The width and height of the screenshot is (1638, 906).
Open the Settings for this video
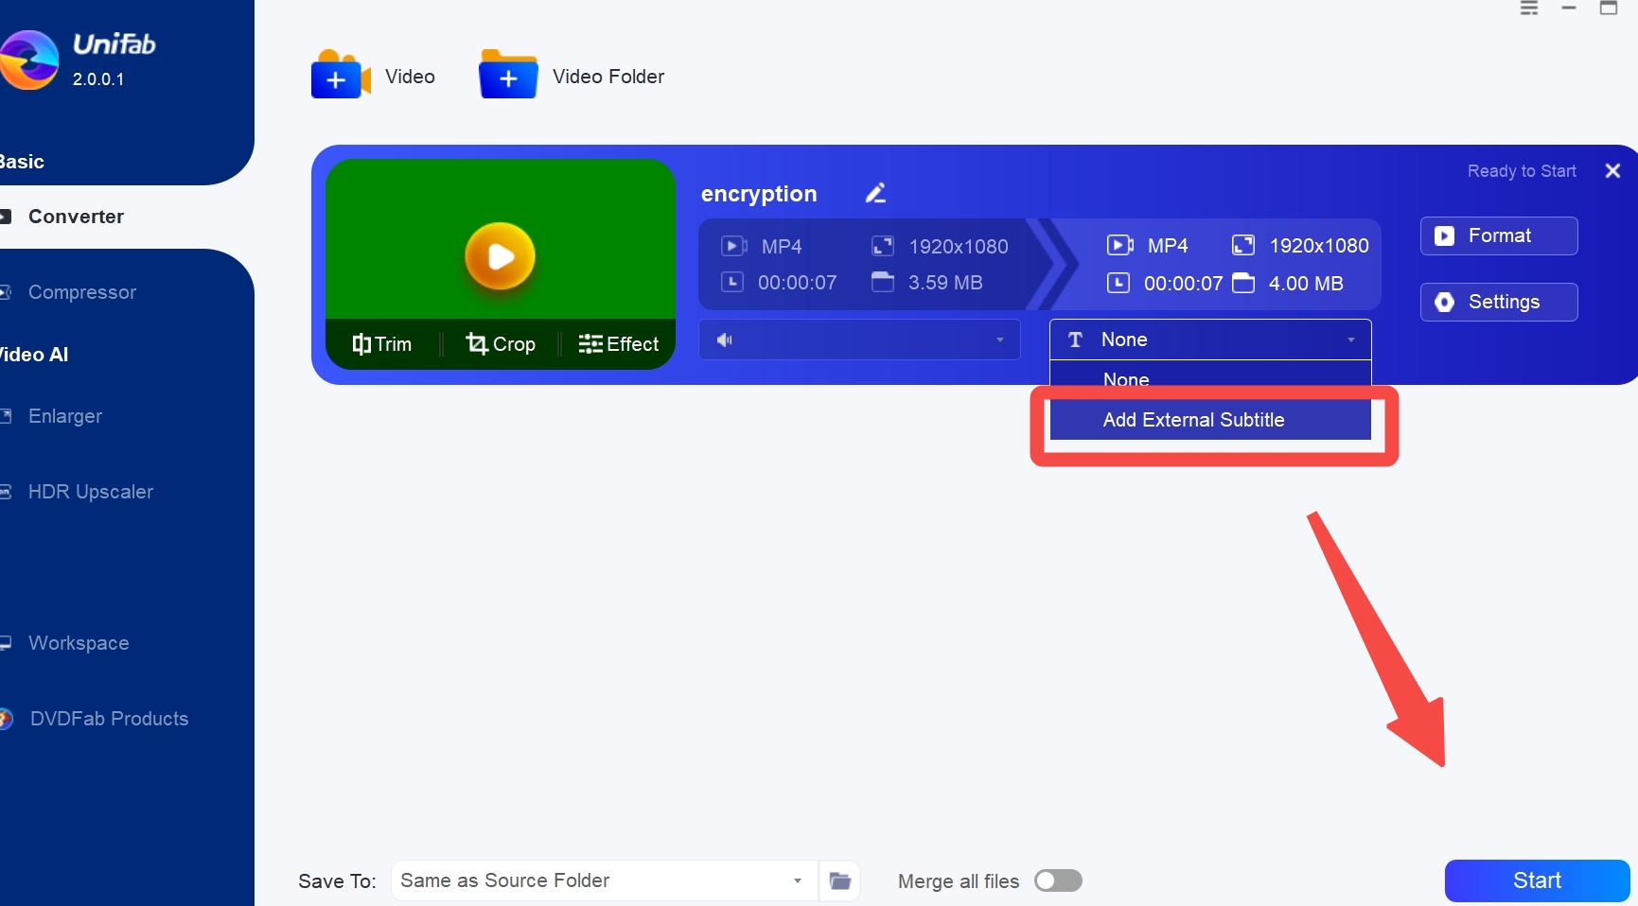point(1498,302)
